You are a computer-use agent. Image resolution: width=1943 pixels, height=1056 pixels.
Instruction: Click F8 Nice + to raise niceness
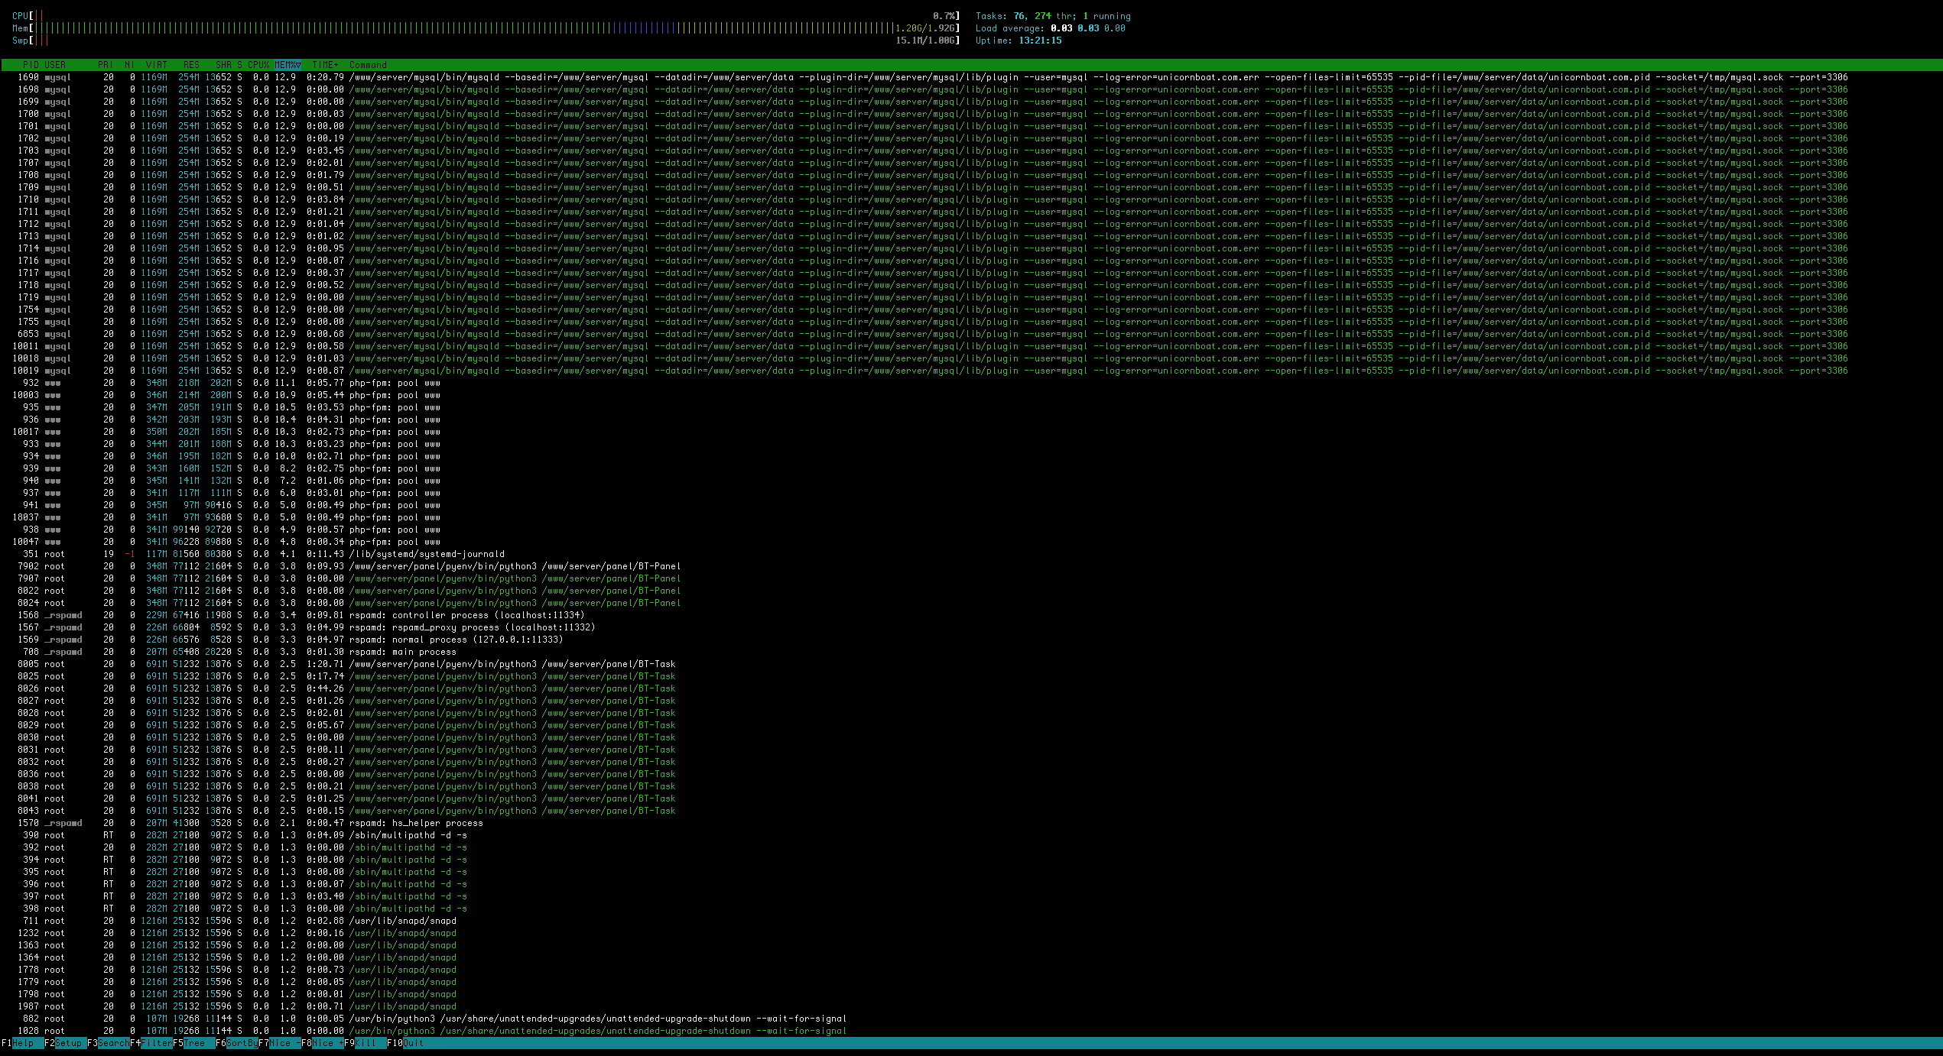pyautogui.click(x=322, y=1043)
